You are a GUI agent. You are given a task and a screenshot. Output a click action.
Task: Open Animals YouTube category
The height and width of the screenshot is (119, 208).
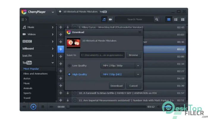point(28,88)
